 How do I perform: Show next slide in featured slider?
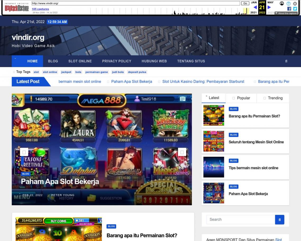tap(182, 152)
